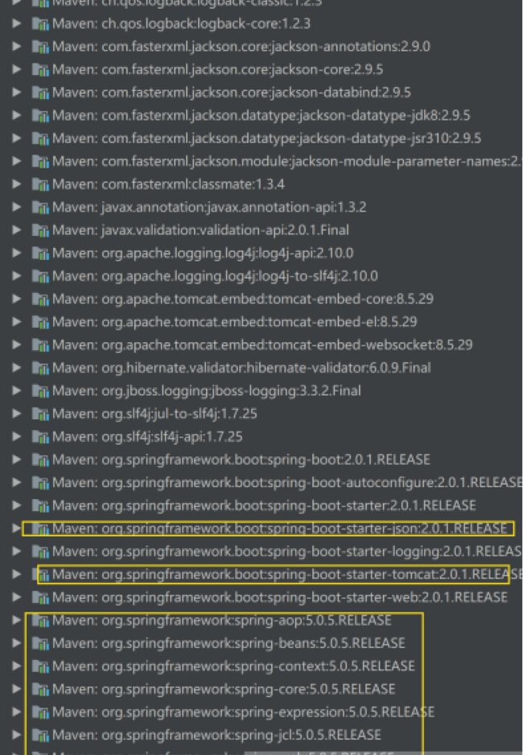Expand the logback-core:1.2.3 library node

pos(16,23)
